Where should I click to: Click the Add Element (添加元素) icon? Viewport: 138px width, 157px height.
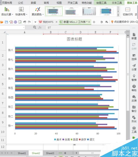click(x=7, y=9)
